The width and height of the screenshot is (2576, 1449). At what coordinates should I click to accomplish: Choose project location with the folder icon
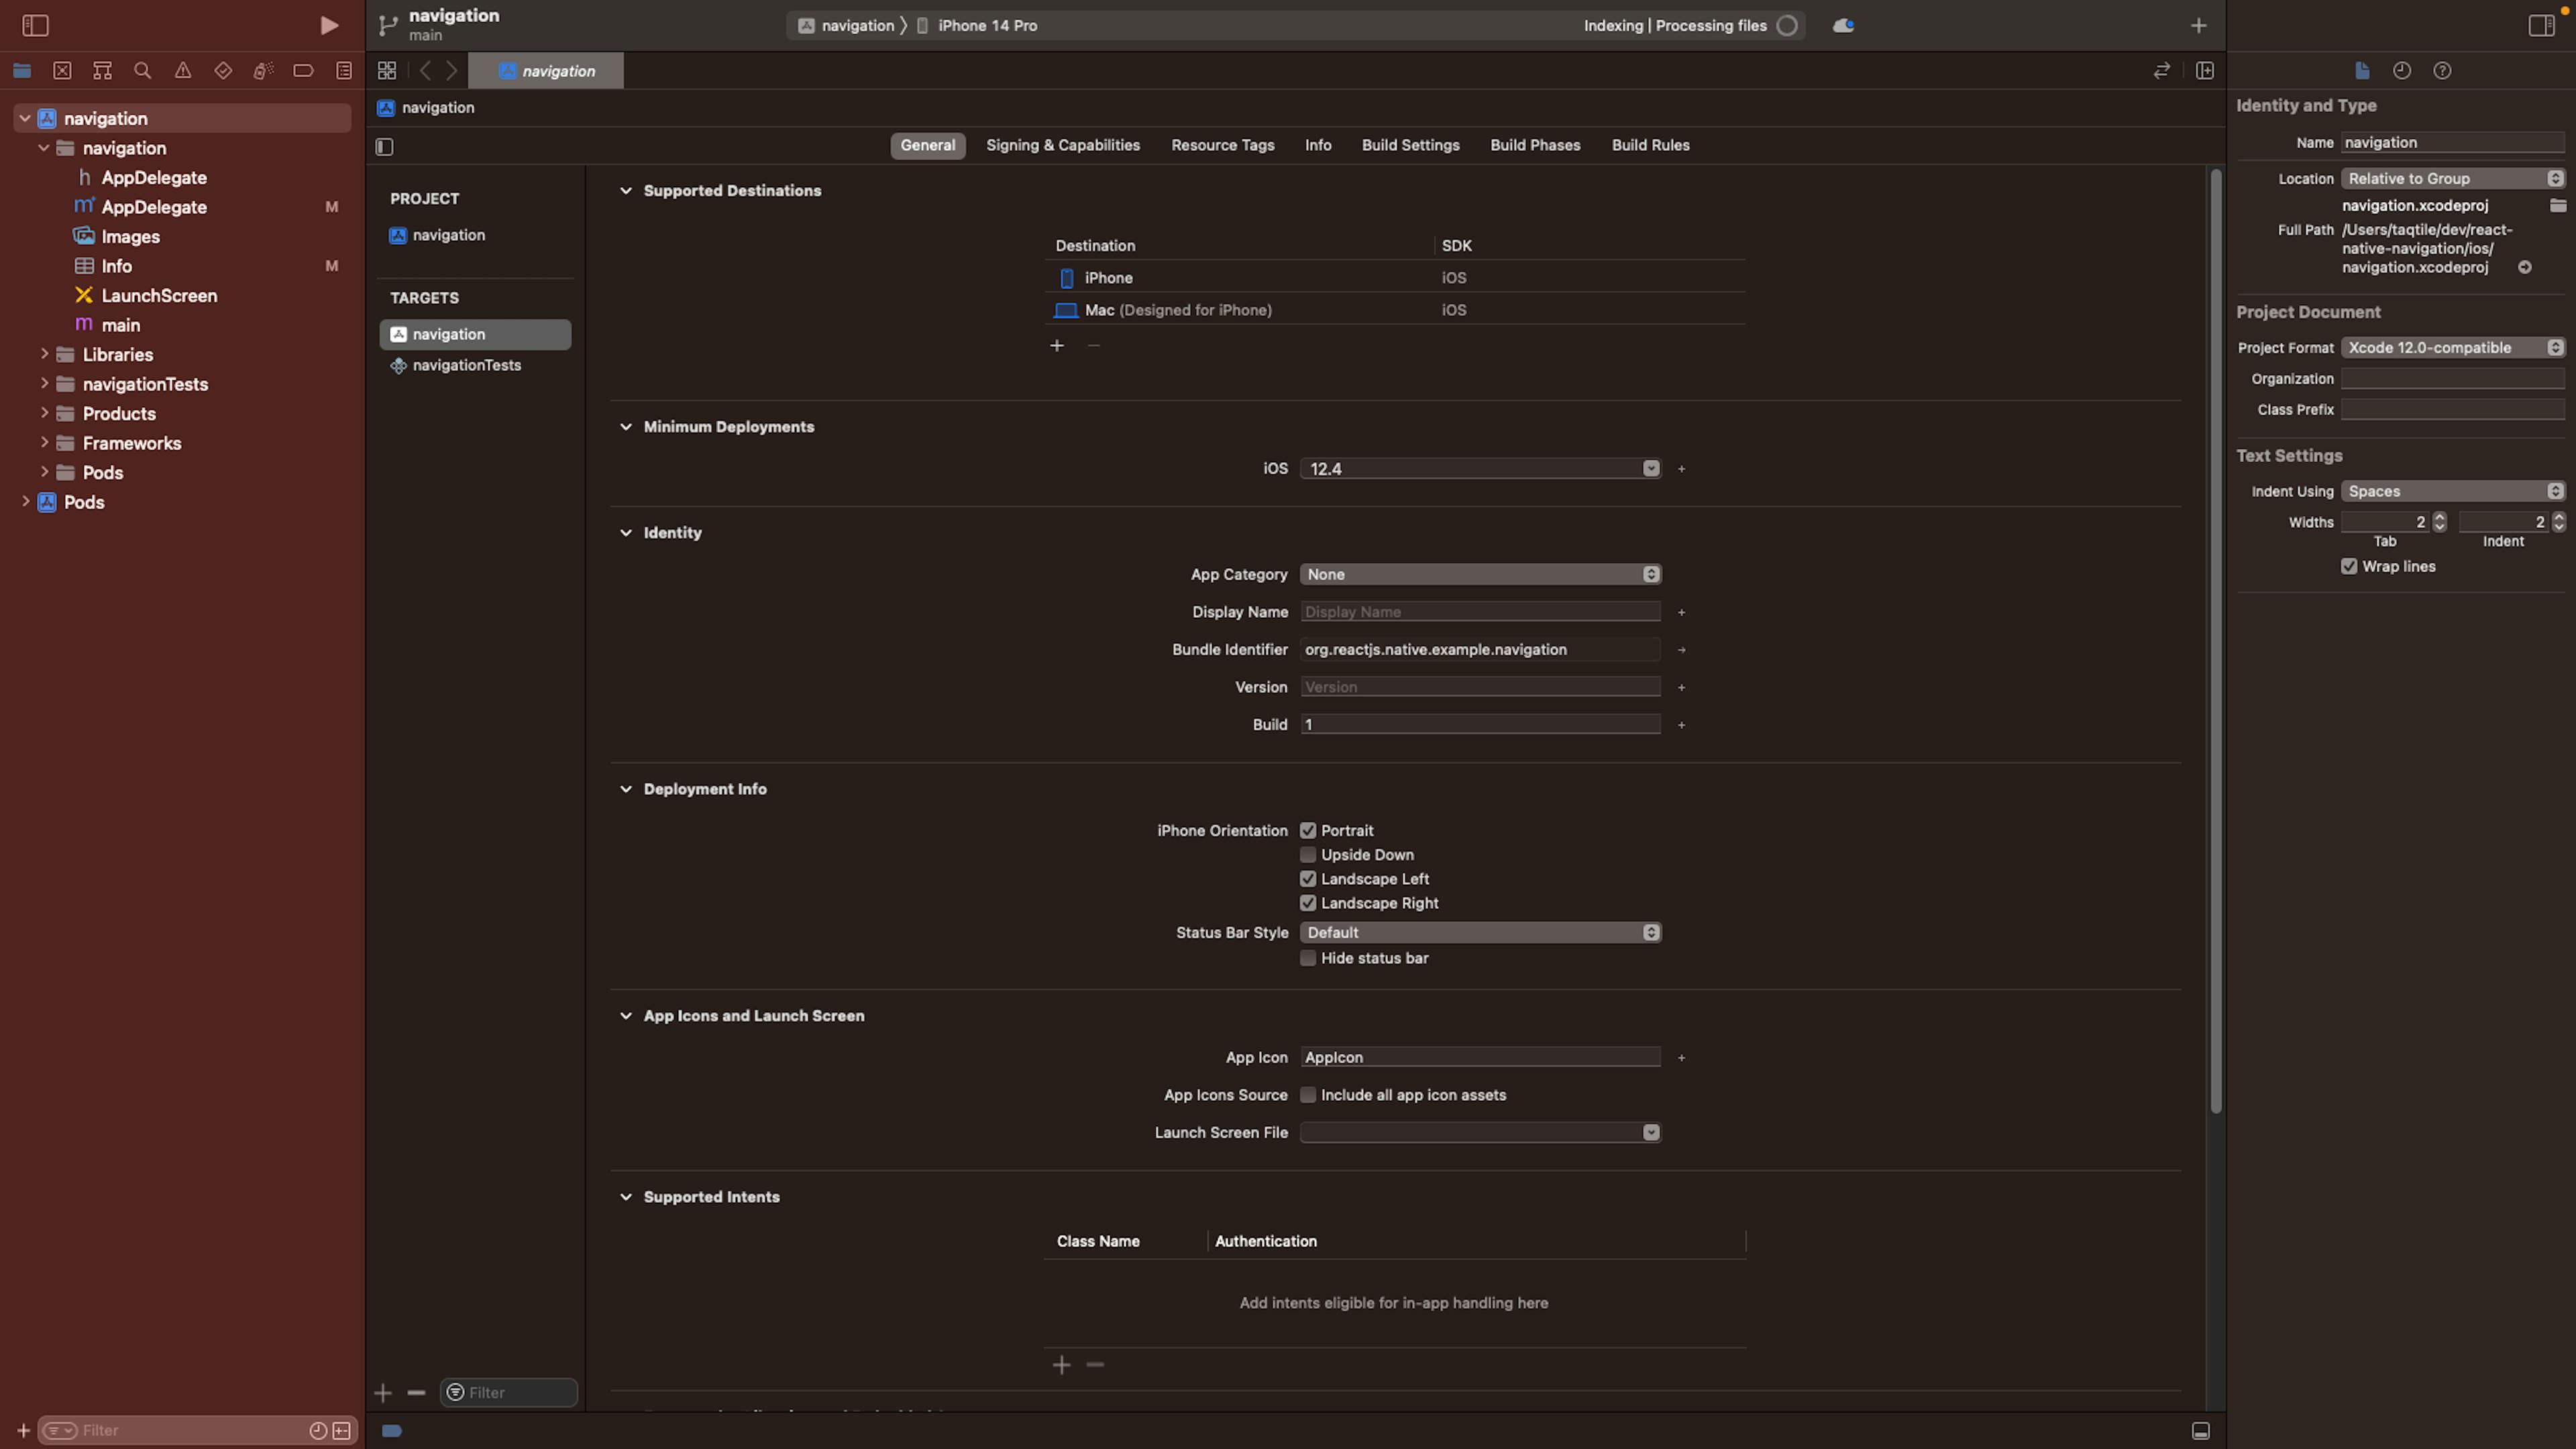click(2557, 205)
